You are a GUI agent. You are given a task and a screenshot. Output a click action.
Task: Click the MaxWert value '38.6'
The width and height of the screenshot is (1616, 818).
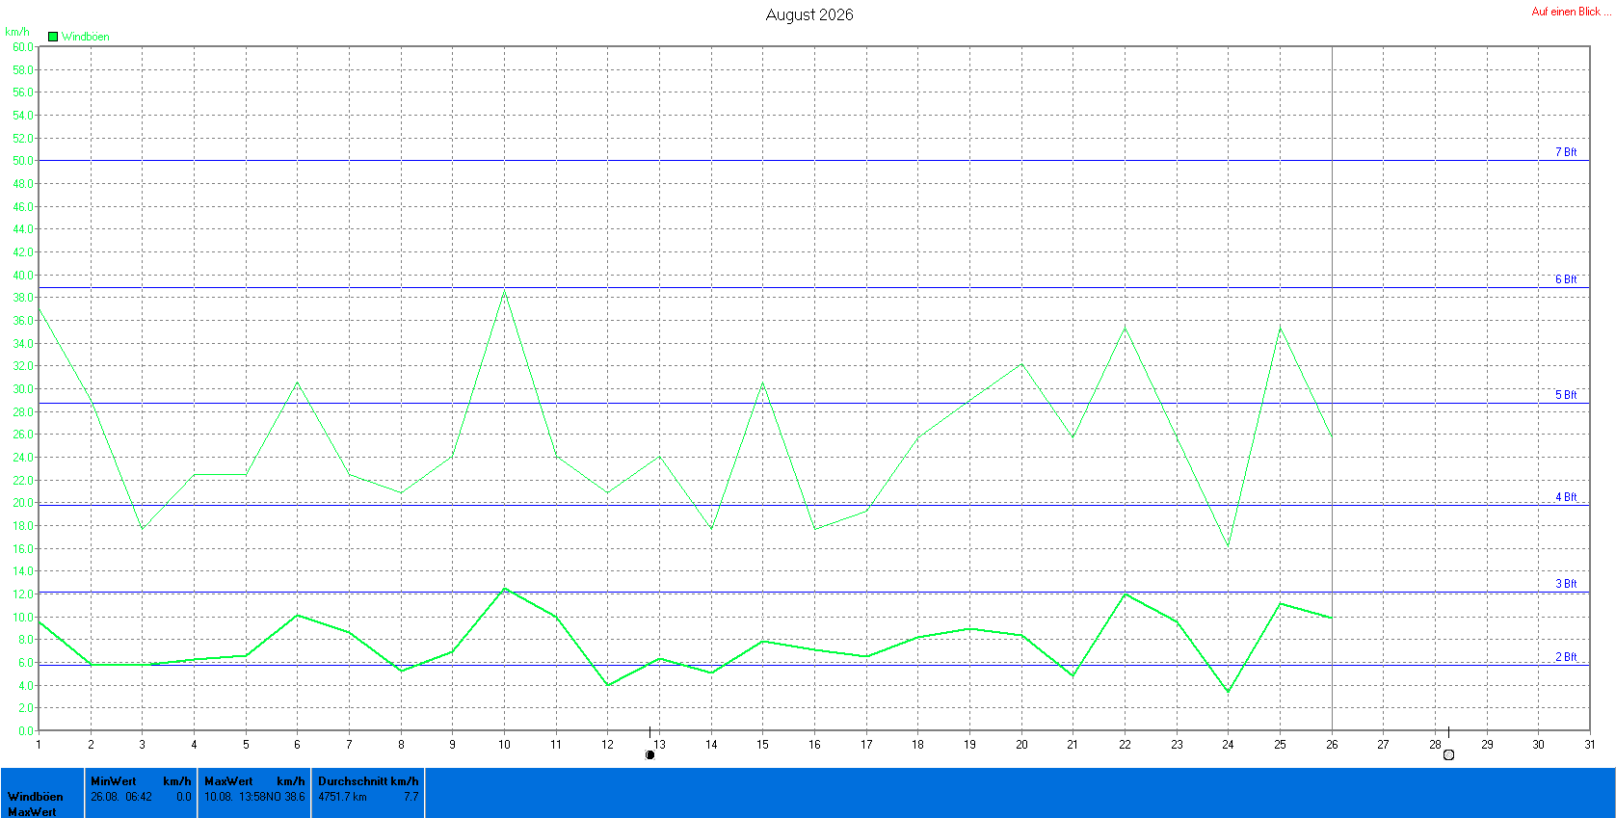click(295, 797)
